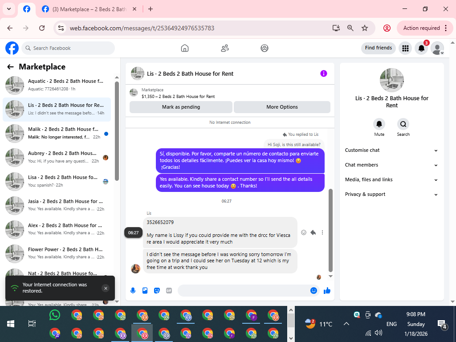Click conversation list scrollbar
This screenshot has width=456, height=342.
(117, 131)
